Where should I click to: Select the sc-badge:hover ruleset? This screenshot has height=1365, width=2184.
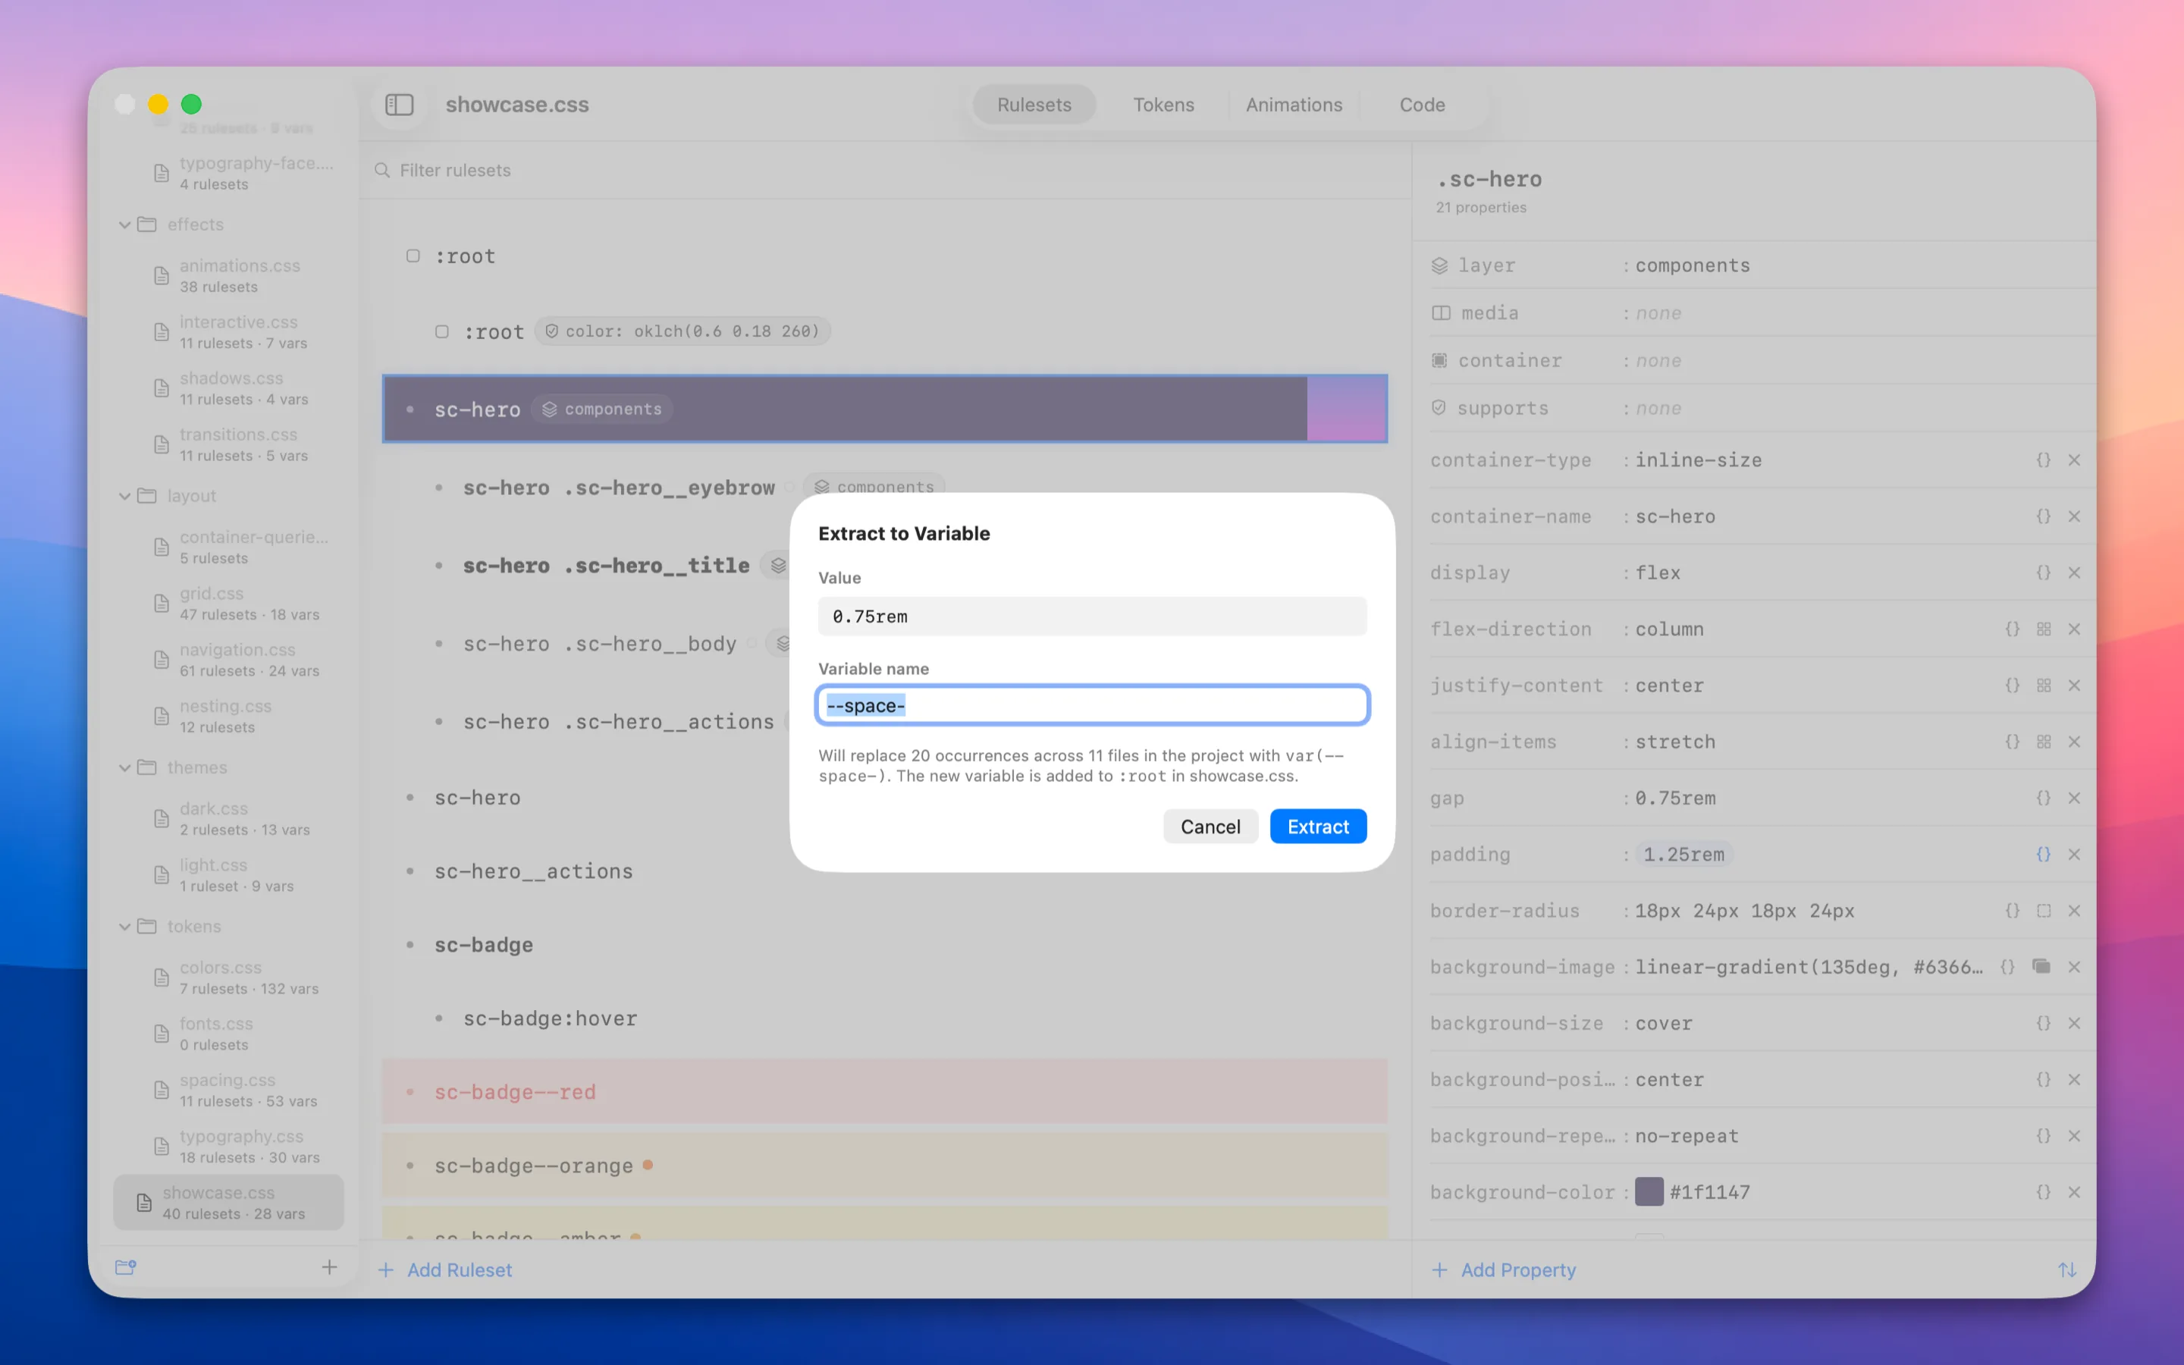click(x=884, y=1018)
